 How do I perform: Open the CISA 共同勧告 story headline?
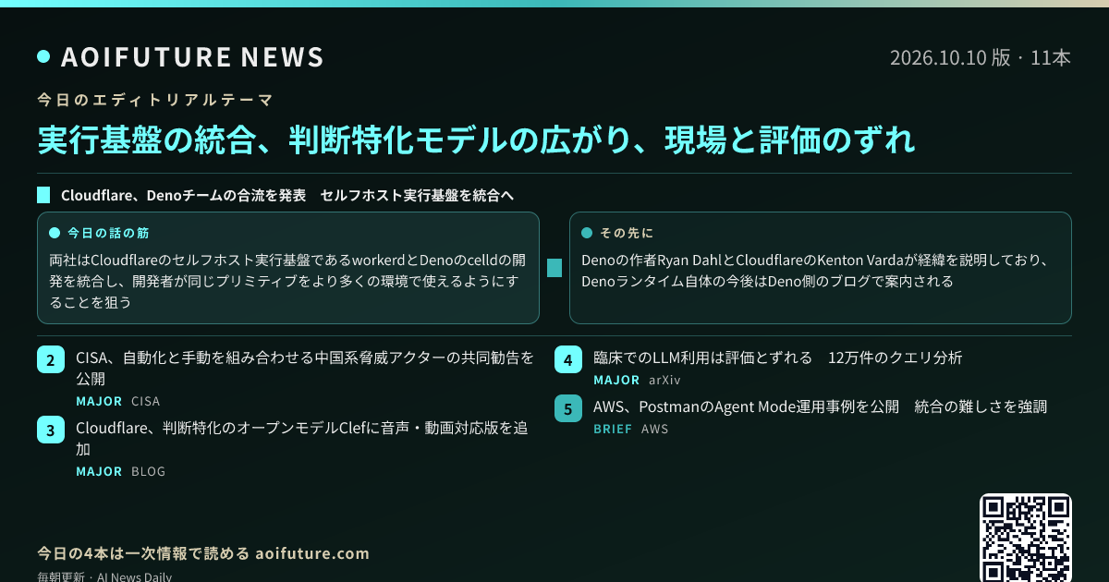[305, 368]
